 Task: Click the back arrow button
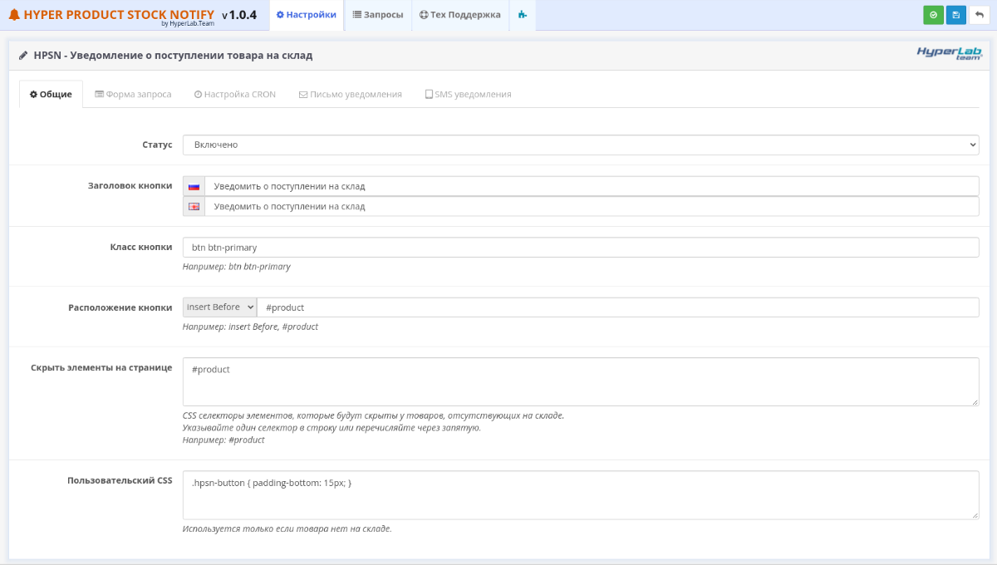(979, 15)
